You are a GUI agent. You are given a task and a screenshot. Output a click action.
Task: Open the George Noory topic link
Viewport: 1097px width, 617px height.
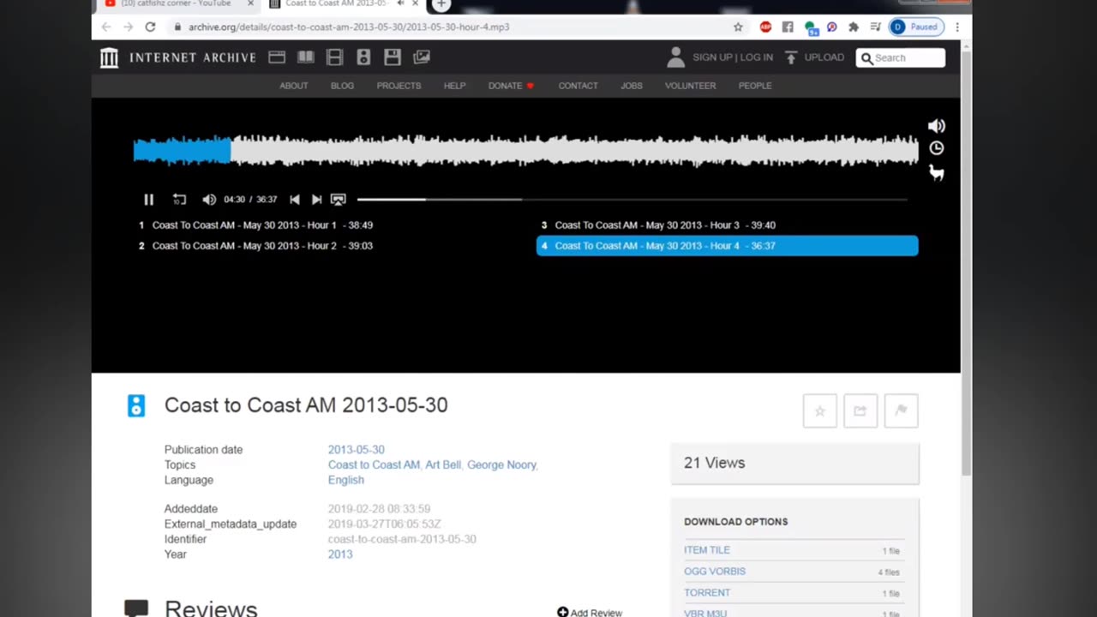pyautogui.click(x=501, y=464)
